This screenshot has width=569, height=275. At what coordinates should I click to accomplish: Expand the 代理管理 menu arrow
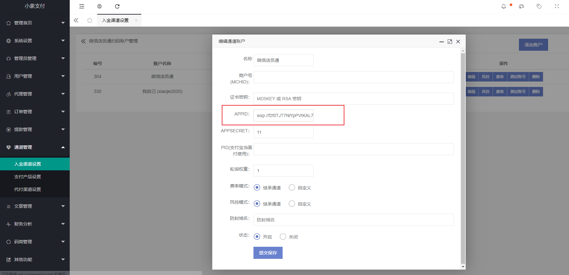pos(63,94)
